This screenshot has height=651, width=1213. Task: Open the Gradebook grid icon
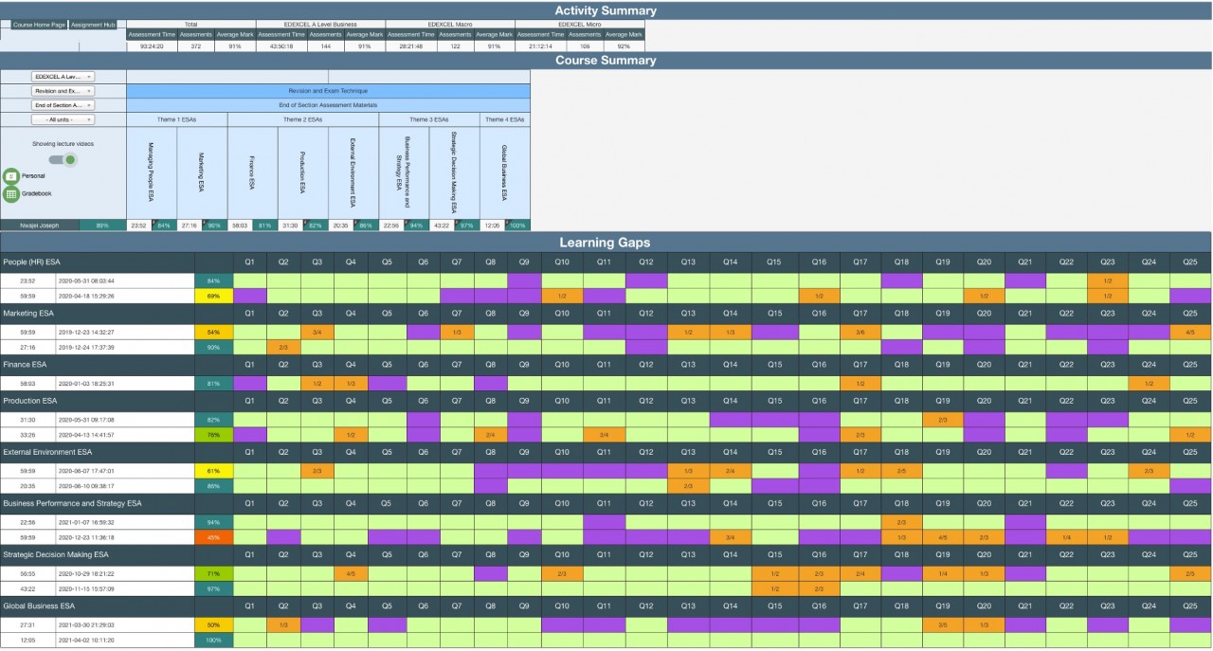coord(11,194)
